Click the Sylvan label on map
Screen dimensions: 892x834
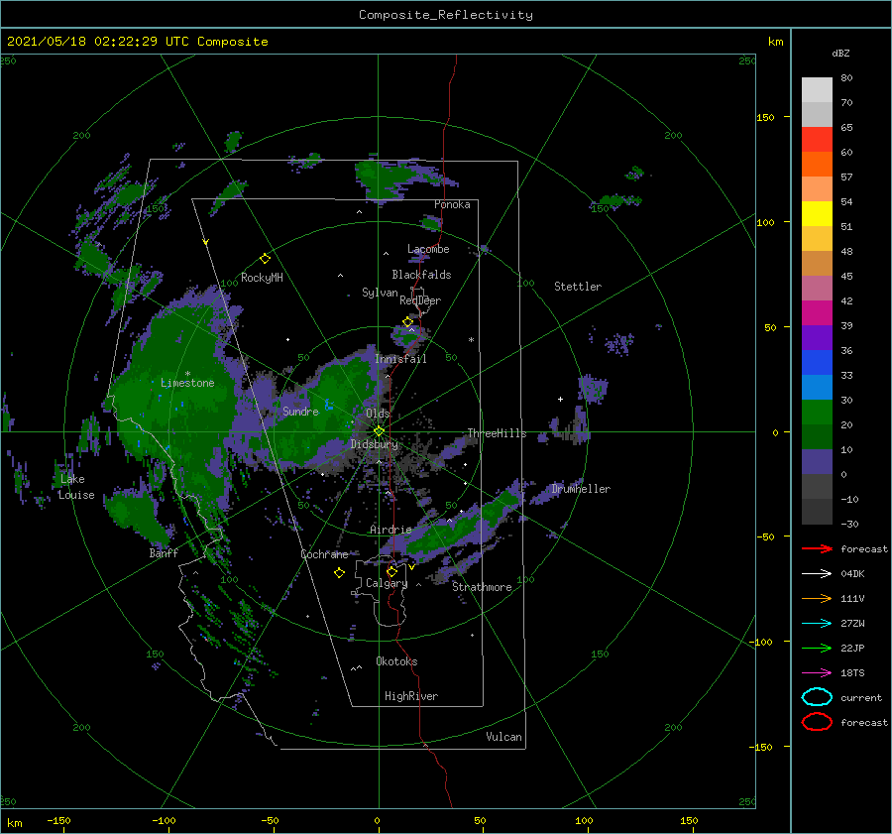[x=380, y=293]
